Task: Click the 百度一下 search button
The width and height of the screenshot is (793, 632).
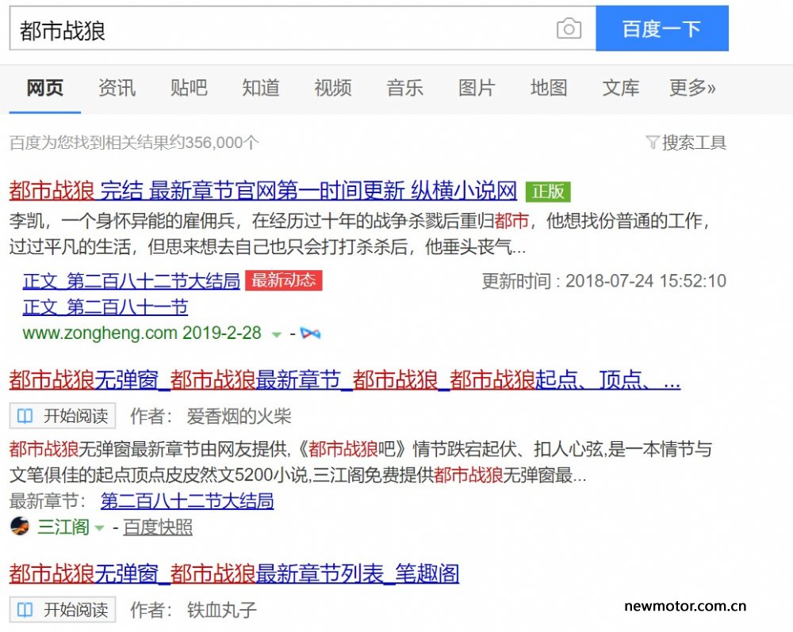Action: point(662,29)
